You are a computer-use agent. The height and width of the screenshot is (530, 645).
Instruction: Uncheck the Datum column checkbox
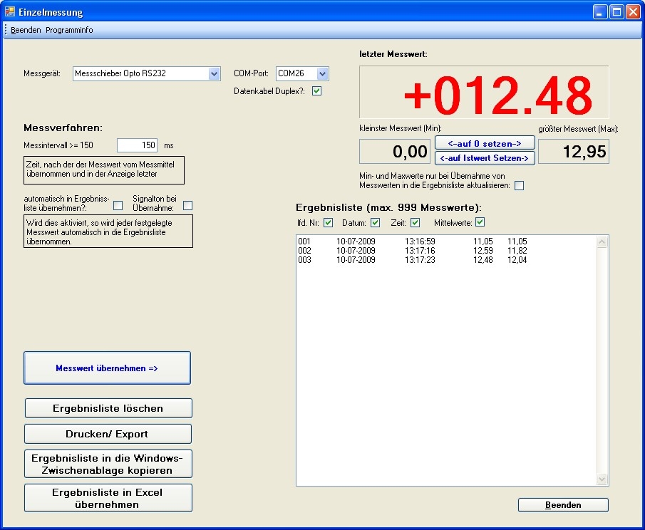point(375,222)
